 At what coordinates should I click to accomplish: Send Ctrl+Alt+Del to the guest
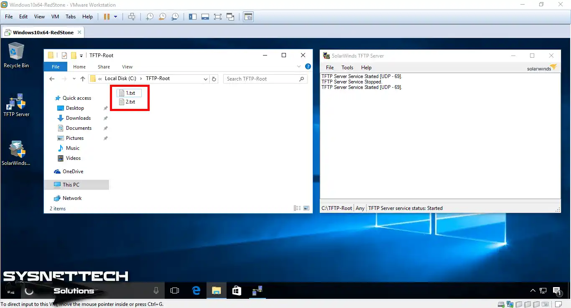pos(132,17)
